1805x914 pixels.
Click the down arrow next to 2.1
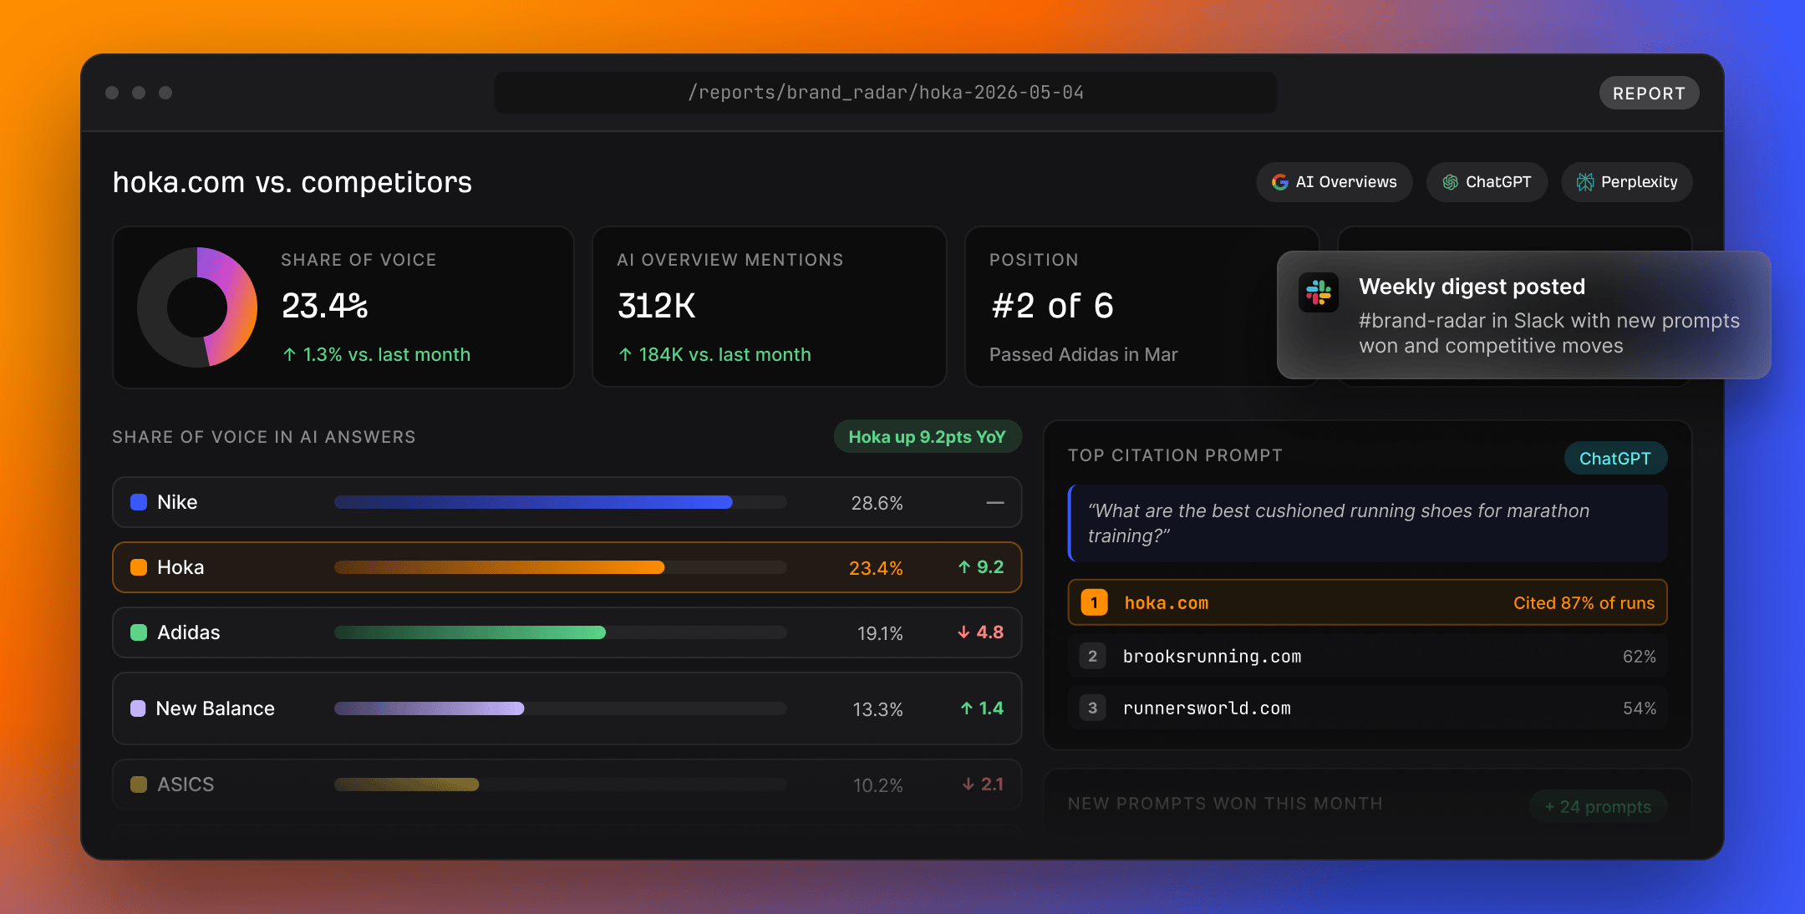click(x=968, y=785)
